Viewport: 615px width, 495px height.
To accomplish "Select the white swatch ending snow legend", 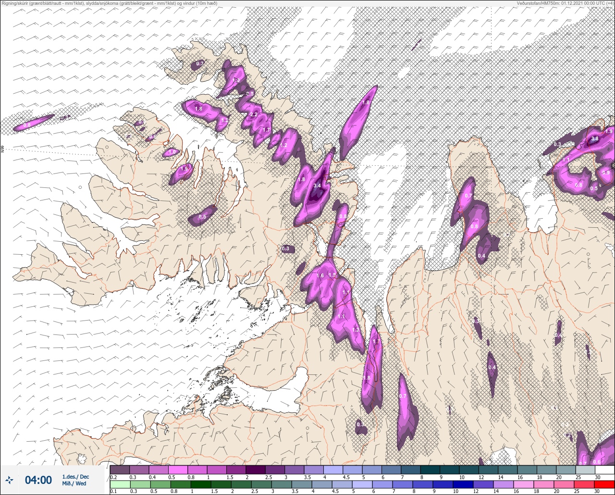I will tap(604, 470).
